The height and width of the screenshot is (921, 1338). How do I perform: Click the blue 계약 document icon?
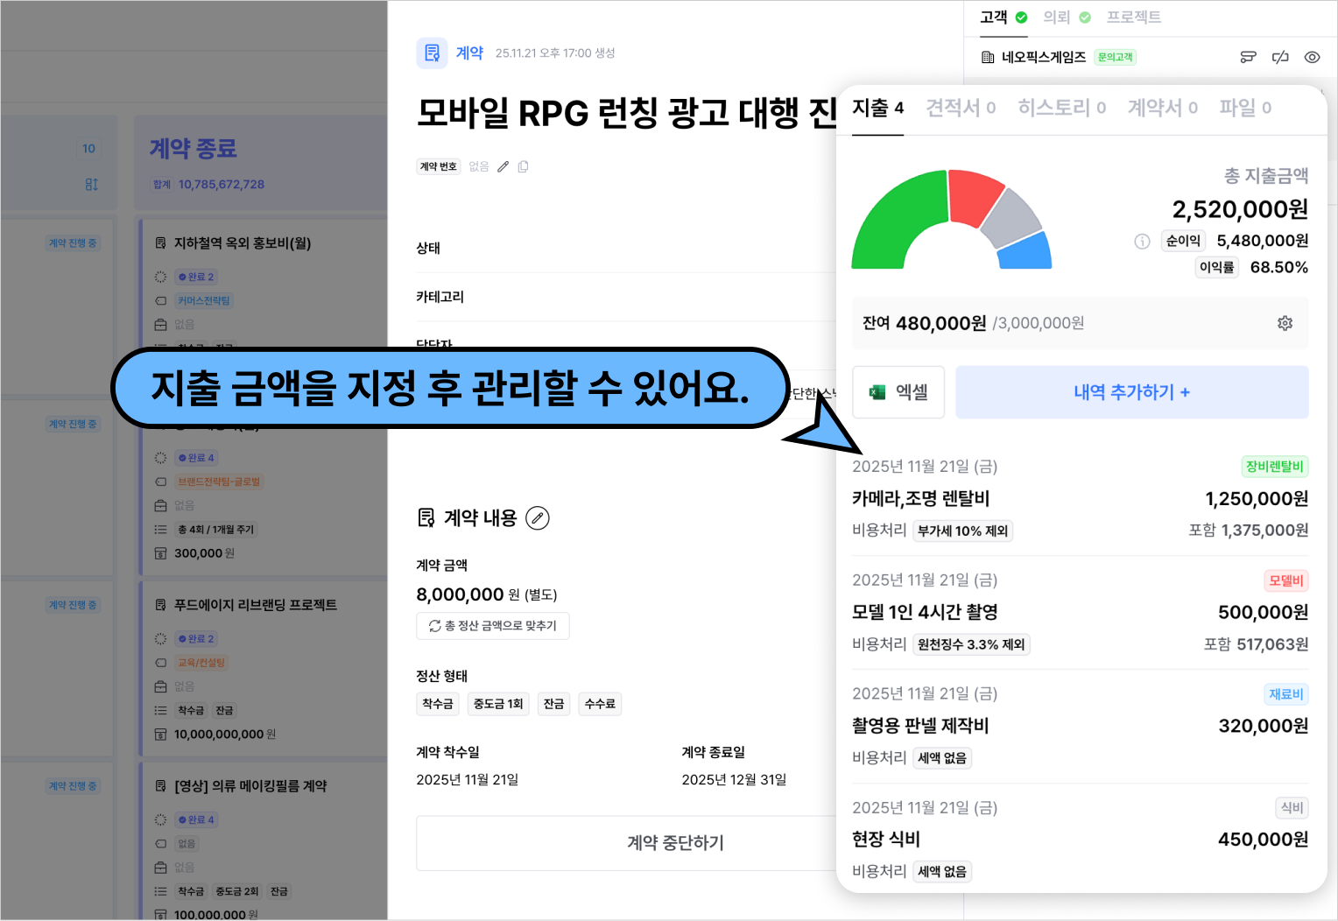click(432, 53)
